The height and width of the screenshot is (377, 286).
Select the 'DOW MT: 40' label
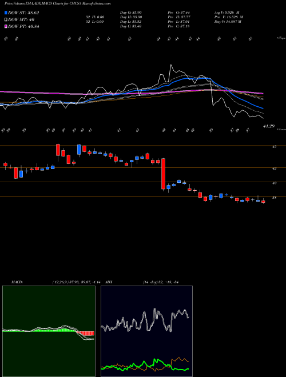click(21, 20)
